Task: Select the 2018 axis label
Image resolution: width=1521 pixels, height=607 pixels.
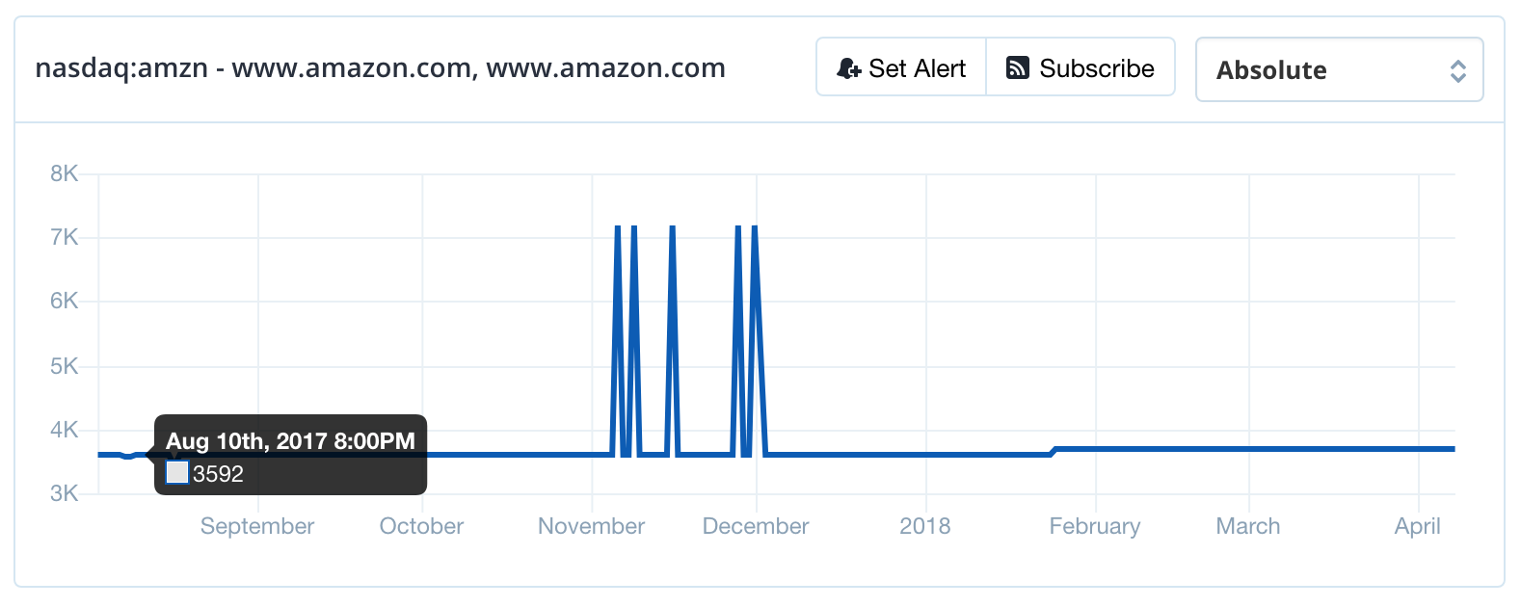Action: 925,526
